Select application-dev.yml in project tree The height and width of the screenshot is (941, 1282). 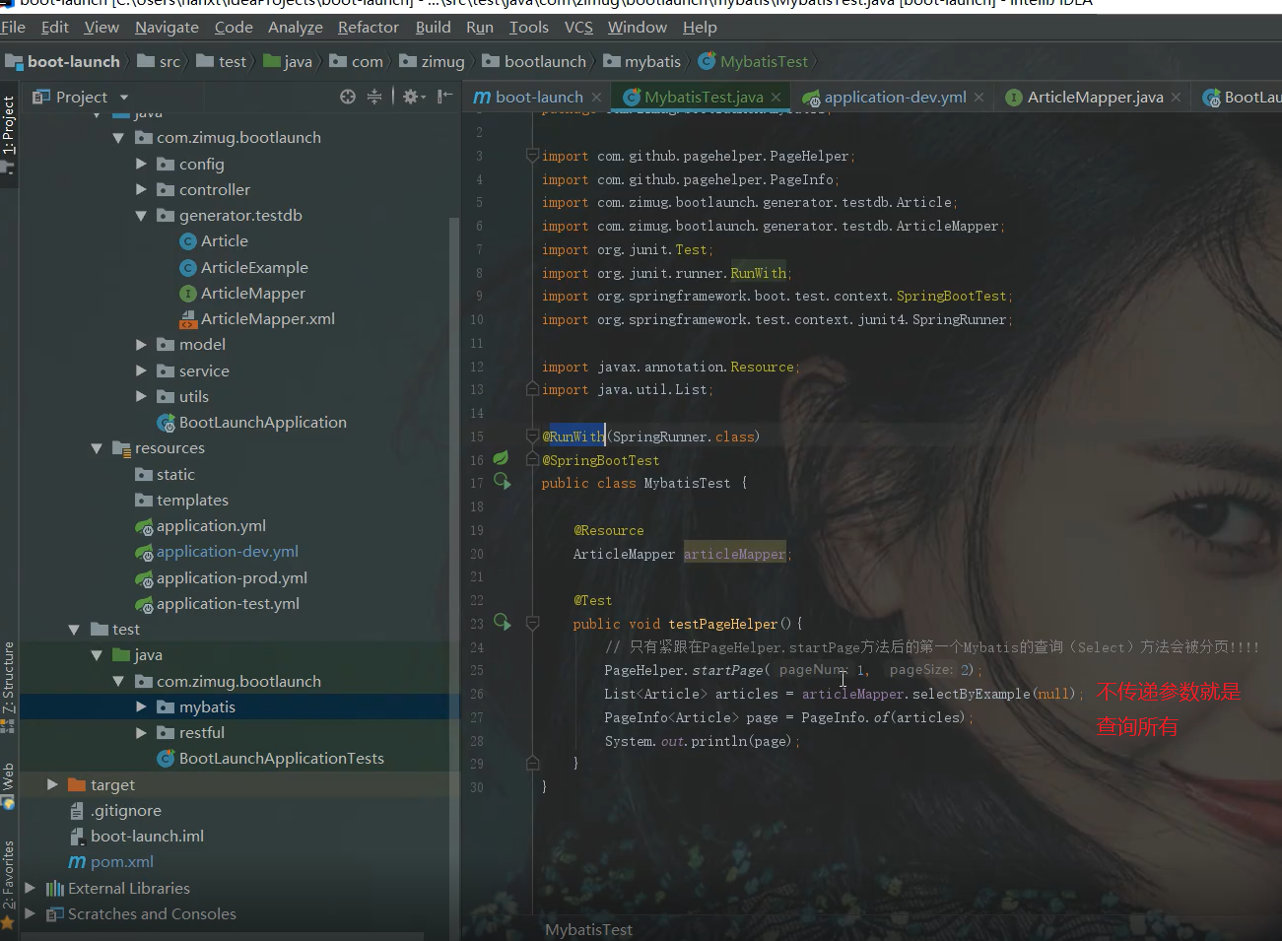pyautogui.click(x=217, y=552)
